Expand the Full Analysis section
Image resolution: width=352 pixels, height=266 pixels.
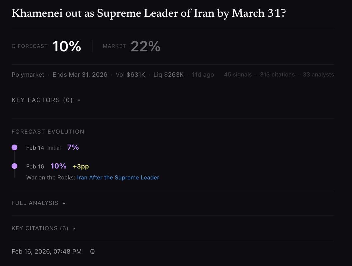[x=64, y=203]
